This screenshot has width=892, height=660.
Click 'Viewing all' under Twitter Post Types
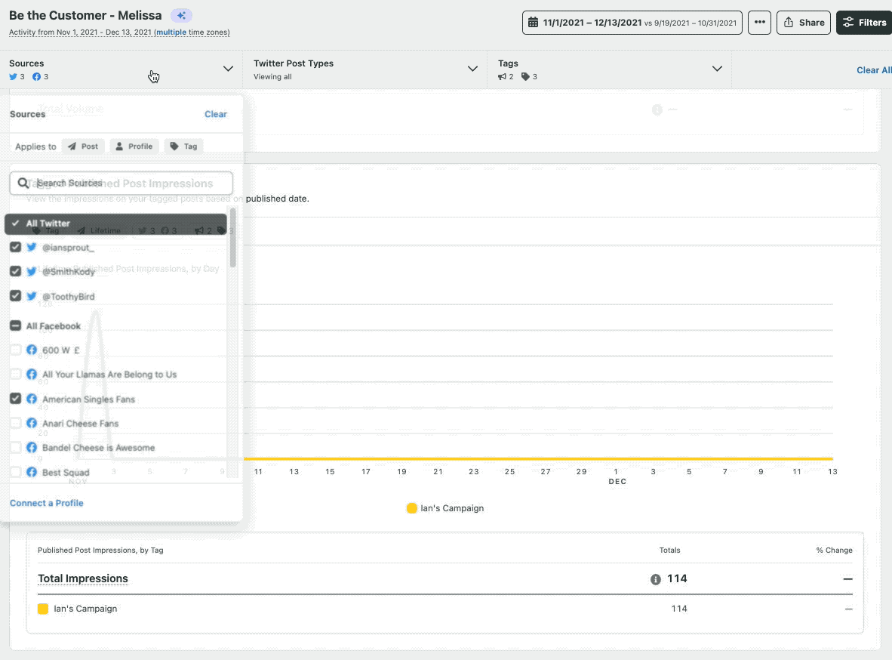point(272,77)
